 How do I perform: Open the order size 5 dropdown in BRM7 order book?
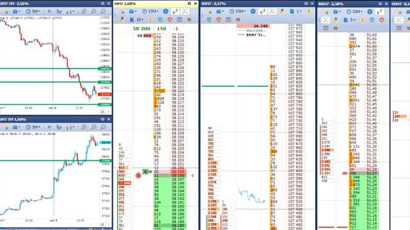pyautogui.click(x=348, y=20)
